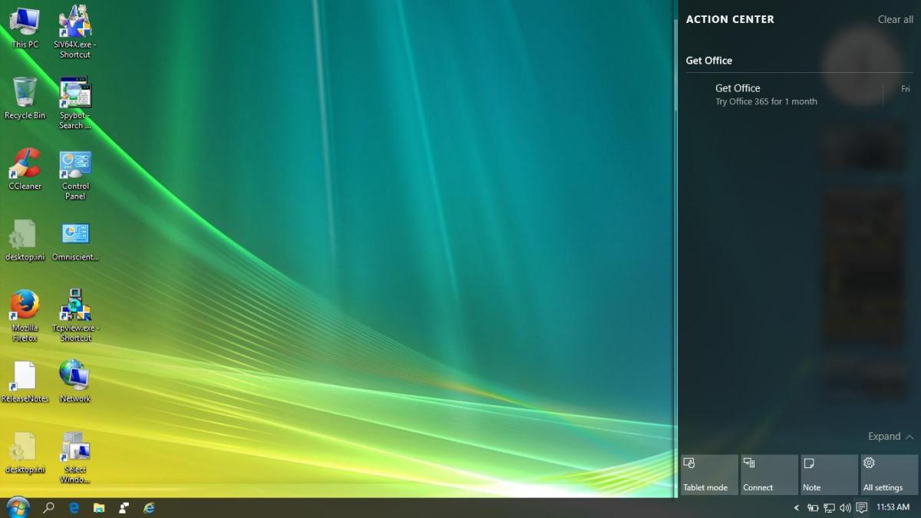Open the Connect quick action
This screenshot has width=921, height=518.
769,474
